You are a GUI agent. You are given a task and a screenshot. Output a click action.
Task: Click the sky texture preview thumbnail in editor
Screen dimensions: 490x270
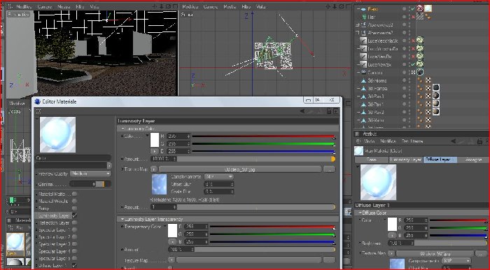159,185
